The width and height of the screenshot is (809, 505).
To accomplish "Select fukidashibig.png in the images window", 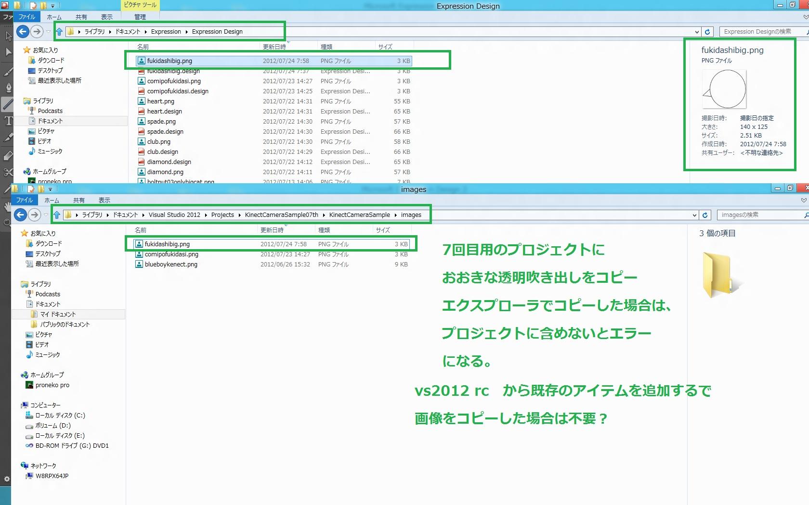I will 167,244.
